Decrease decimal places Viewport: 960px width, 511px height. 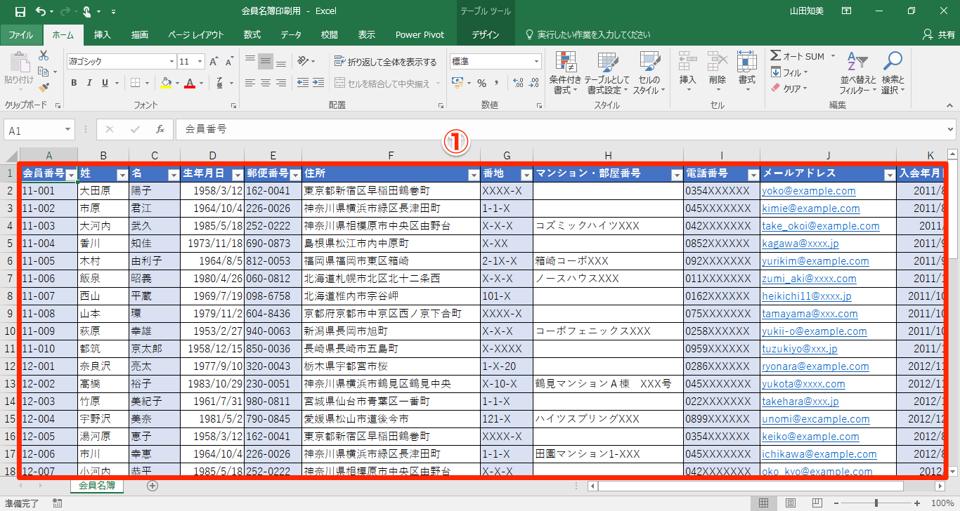point(533,84)
